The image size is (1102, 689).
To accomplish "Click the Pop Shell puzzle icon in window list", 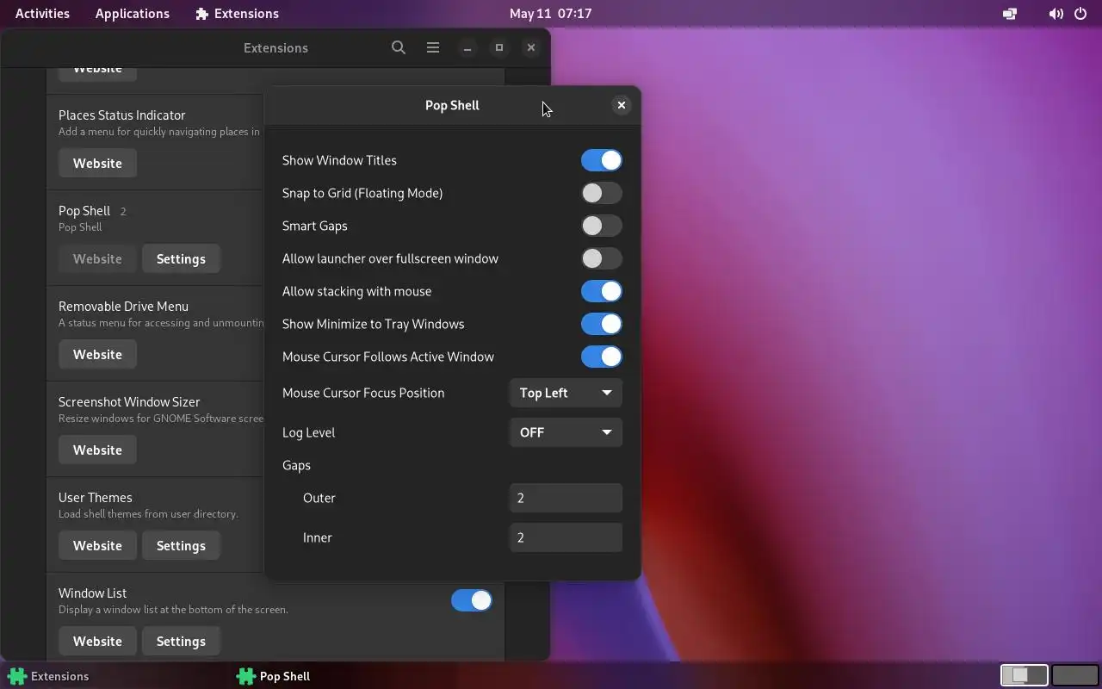I will pos(246,676).
